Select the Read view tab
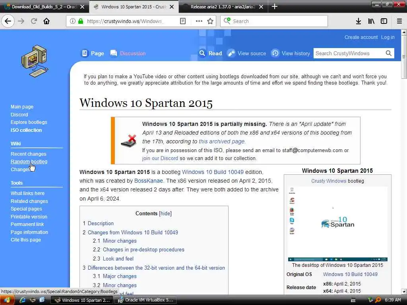The width and height of the screenshot is (407, 305). [211, 54]
